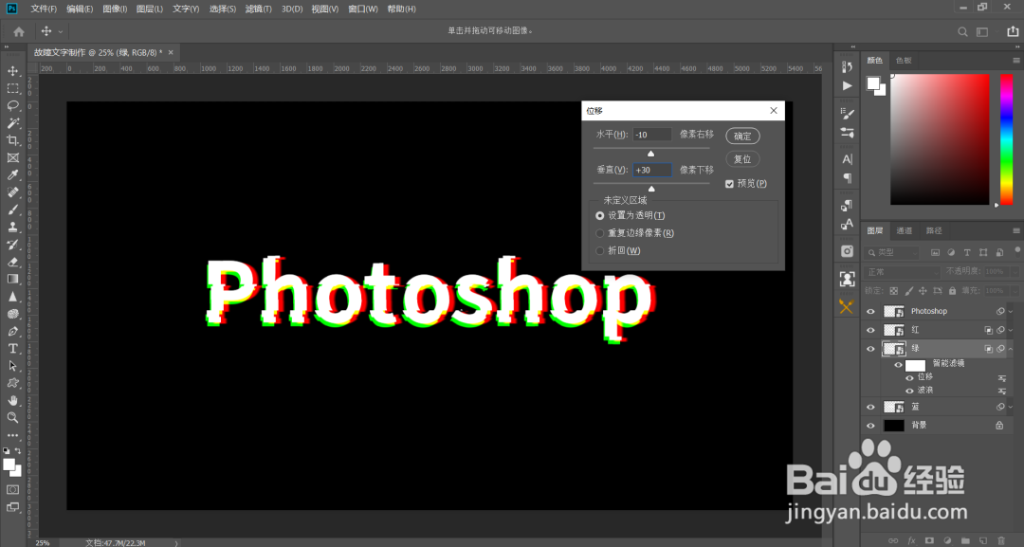
Task: Expand the 红 layer's filter list
Action: 1011,330
